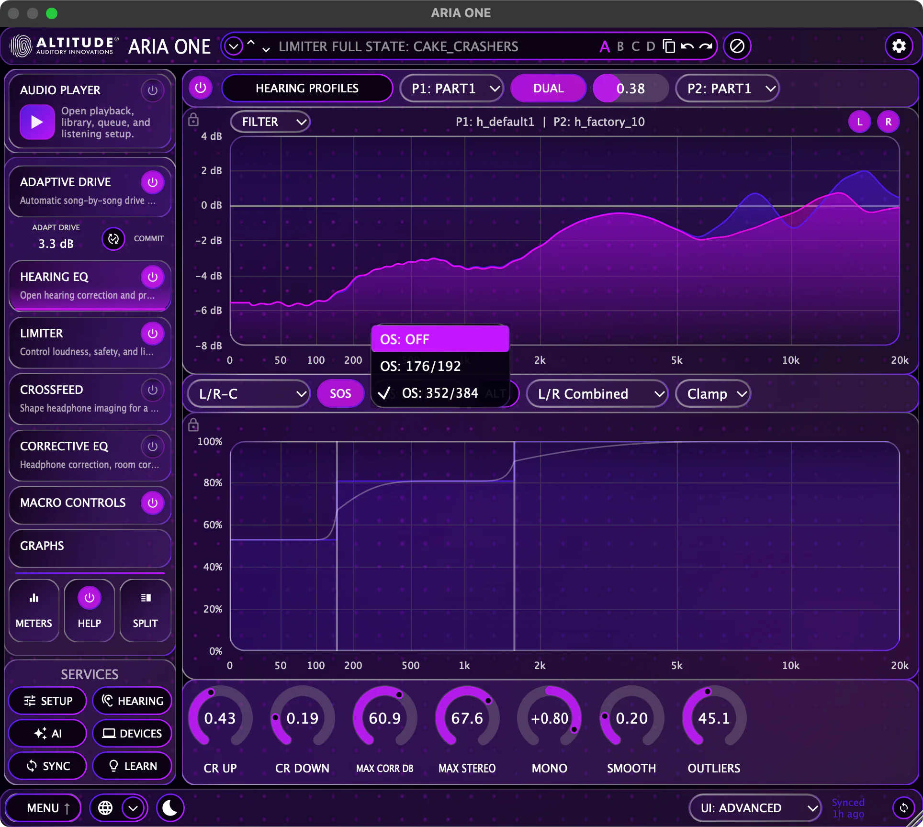This screenshot has height=827, width=923.
Task: Toggle Hearing EQ power
Action: coord(153,277)
